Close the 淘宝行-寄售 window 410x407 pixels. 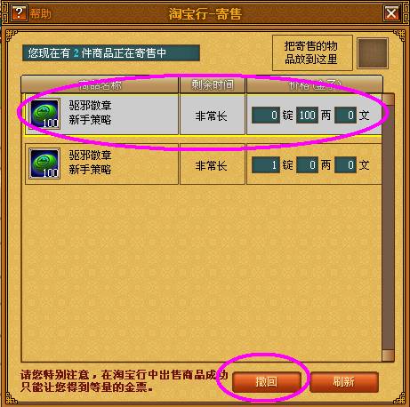(x=391, y=13)
